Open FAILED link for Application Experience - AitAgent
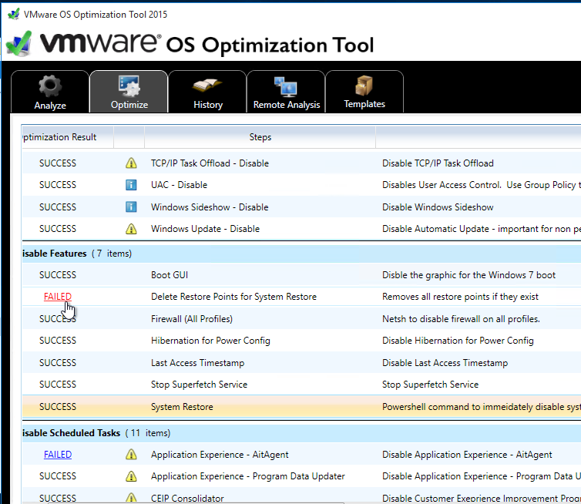This screenshot has width=581, height=504. click(58, 455)
